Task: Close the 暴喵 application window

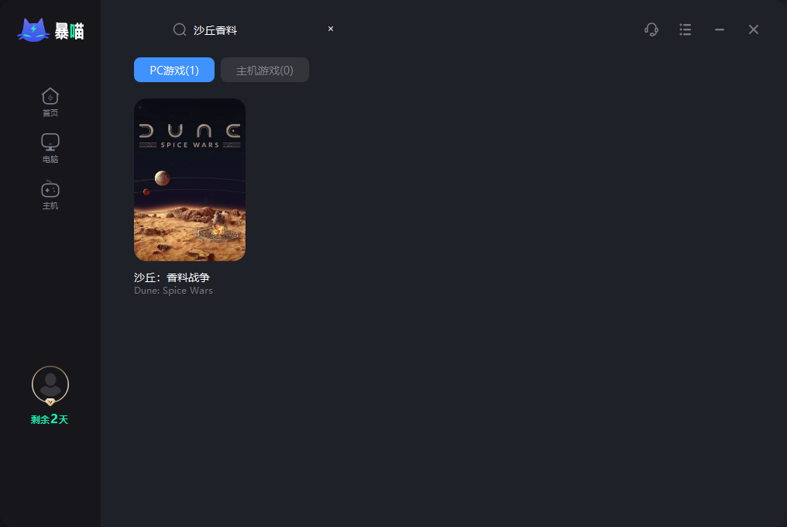Action: point(754,29)
